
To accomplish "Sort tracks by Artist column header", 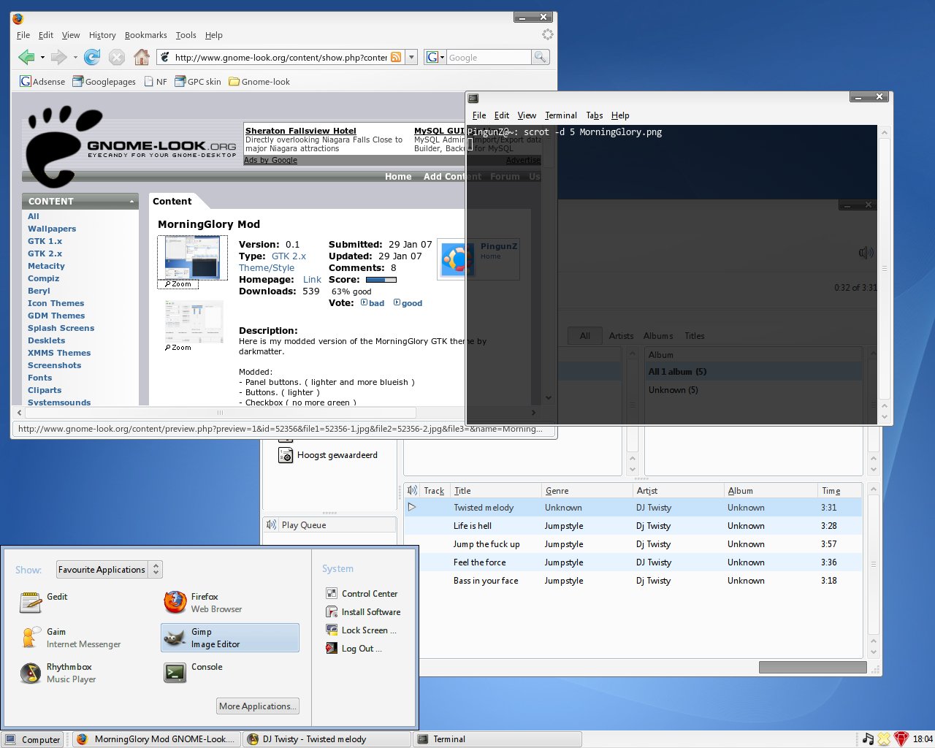I will (x=678, y=491).
